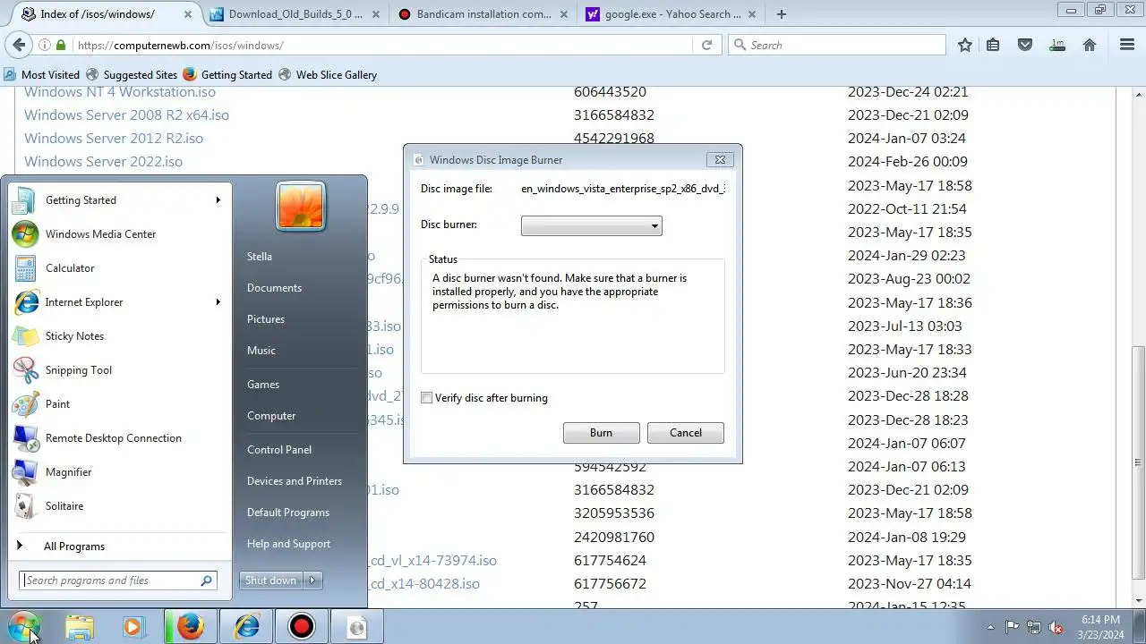Click Firefox back button

[20, 45]
